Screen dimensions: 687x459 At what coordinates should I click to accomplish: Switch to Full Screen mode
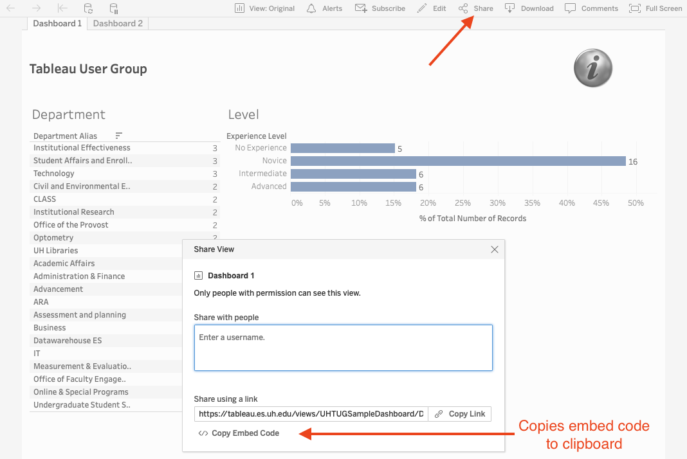(x=655, y=8)
